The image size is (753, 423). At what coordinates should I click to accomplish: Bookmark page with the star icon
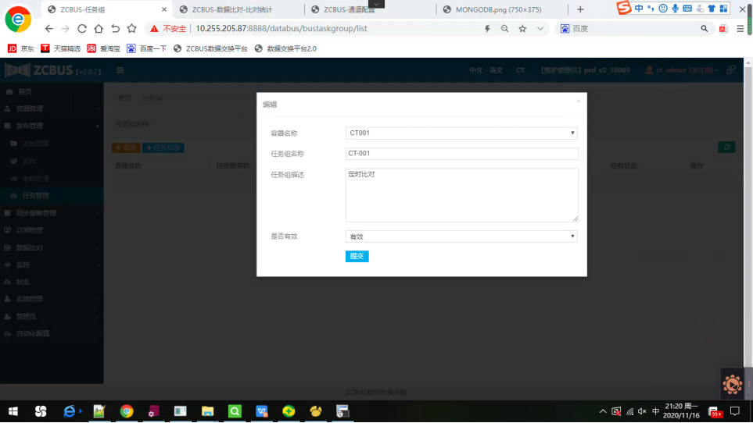pos(522,28)
